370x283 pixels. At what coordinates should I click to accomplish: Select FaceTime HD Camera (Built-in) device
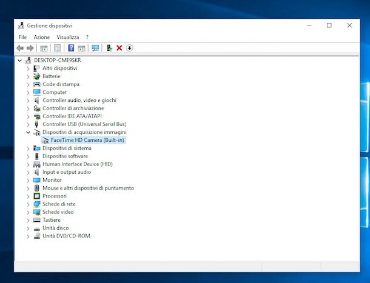point(87,140)
